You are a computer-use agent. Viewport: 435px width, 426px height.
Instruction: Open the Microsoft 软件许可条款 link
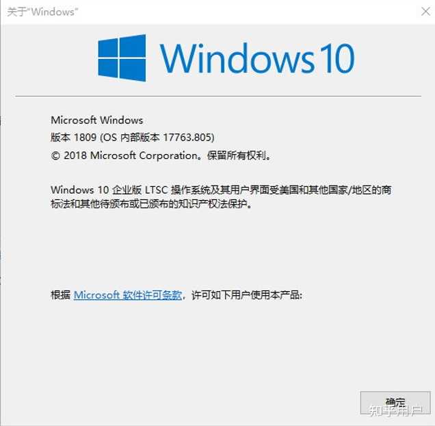[x=128, y=295]
